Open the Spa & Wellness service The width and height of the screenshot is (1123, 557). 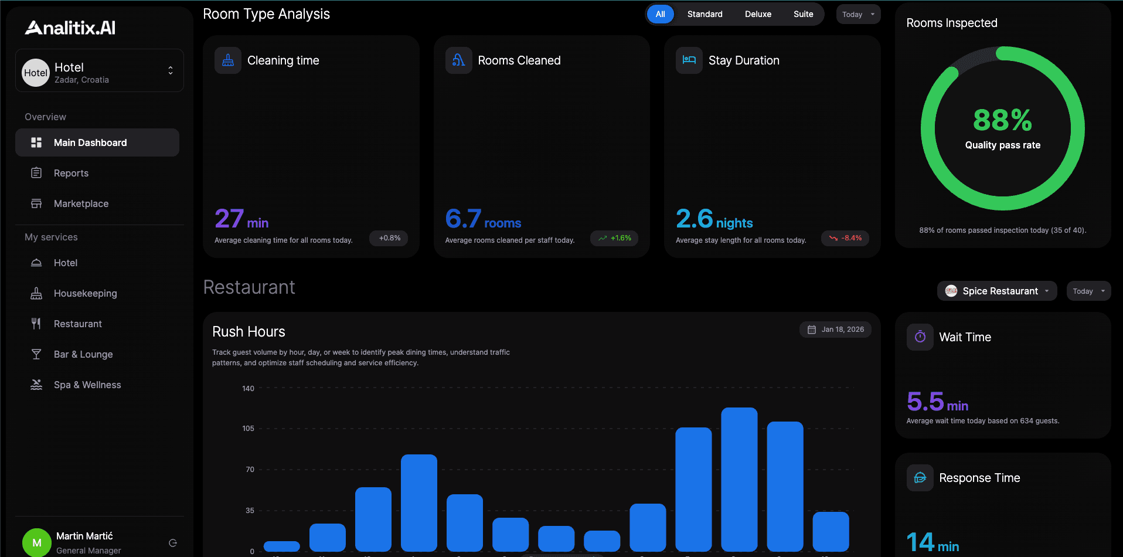click(87, 385)
